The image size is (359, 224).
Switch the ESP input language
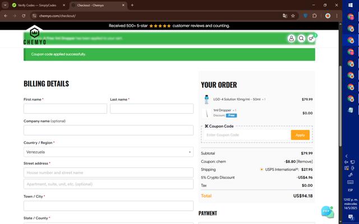click(350, 190)
